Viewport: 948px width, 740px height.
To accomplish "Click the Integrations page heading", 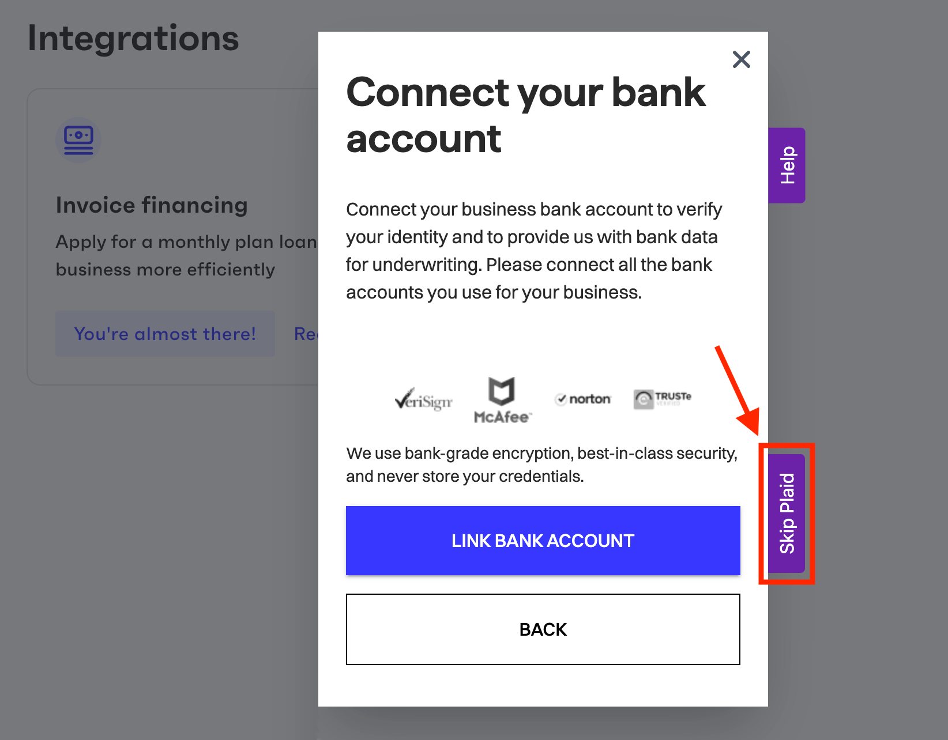I will tap(133, 38).
